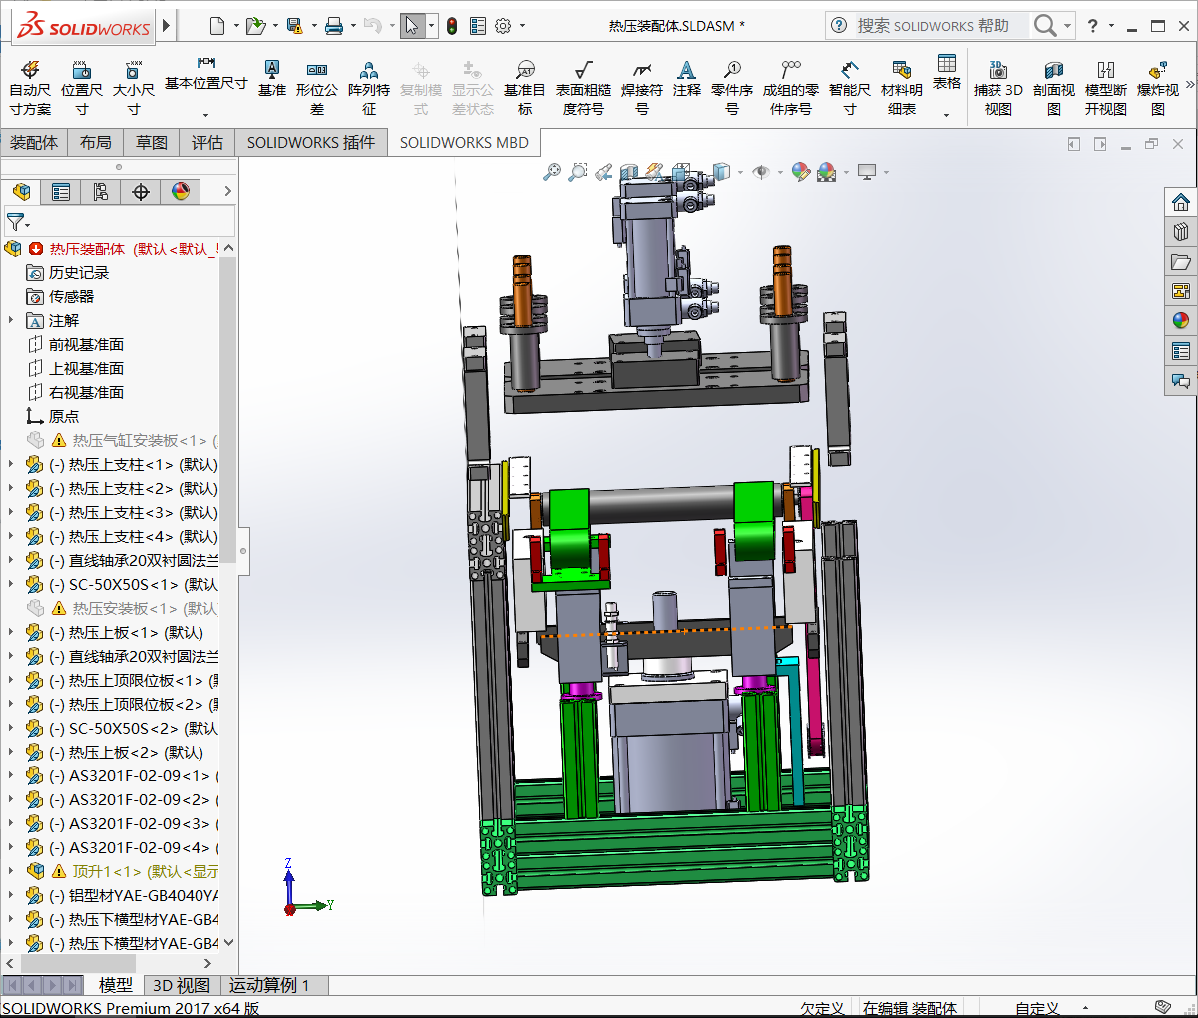Switch to the 评估 ribbon tab

[x=206, y=142]
